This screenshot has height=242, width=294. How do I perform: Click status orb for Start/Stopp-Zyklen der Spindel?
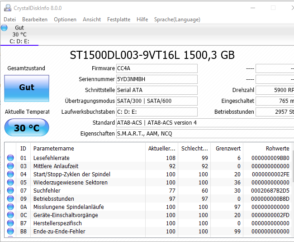pyautogui.click(x=10, y=174)
